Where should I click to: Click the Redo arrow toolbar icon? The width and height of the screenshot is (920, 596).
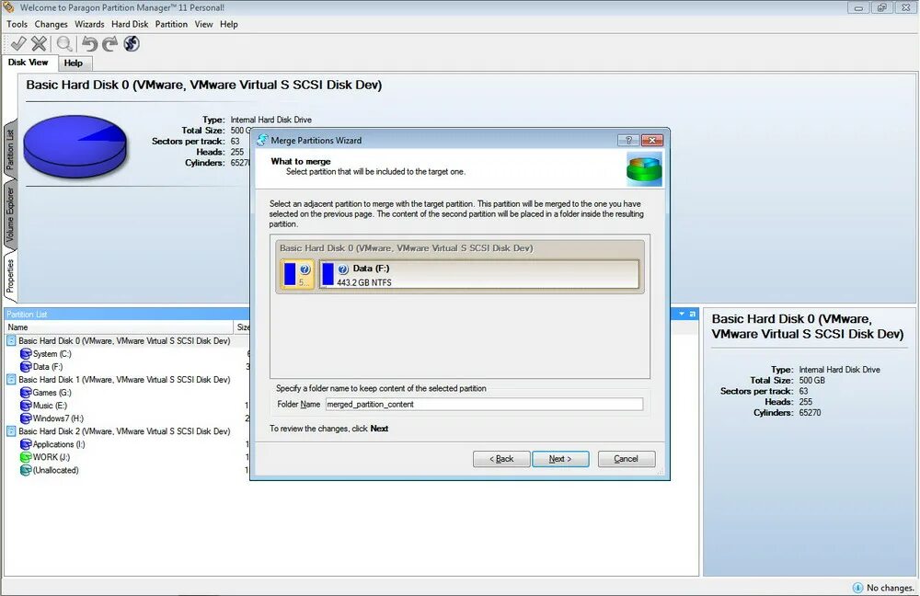pos(109,44)
